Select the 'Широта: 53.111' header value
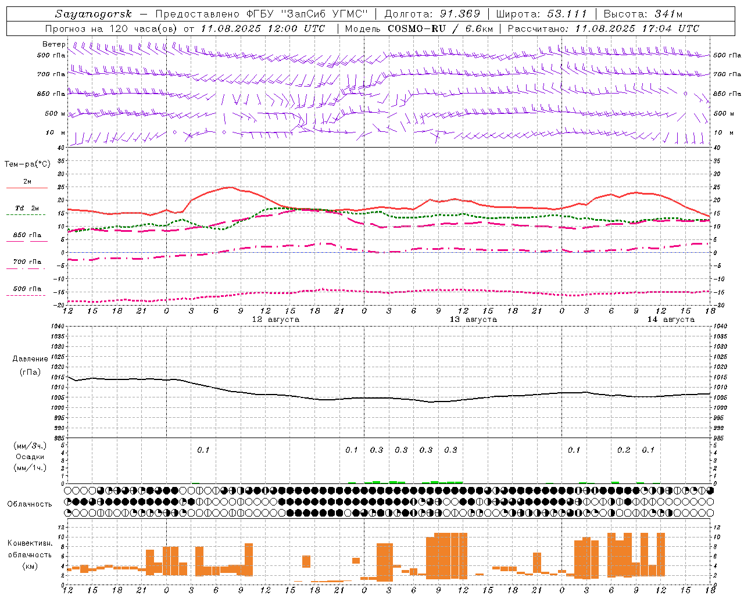The height and width of the screenshot is (595, 744). tap(542, 14)
